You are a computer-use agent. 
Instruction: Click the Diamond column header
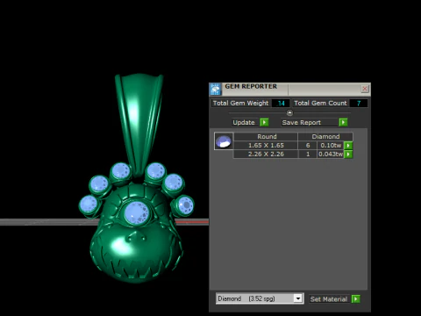tap(325, 137)
